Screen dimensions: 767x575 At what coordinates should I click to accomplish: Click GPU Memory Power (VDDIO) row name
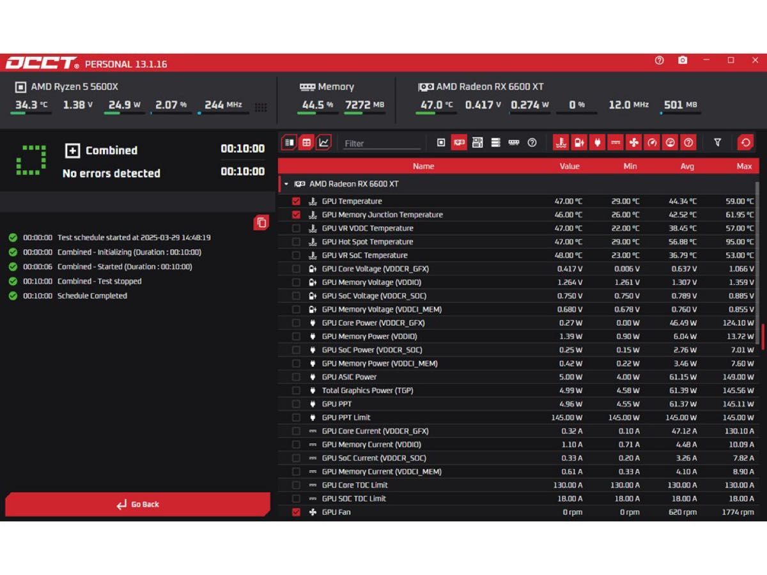(x=369, y=336)
